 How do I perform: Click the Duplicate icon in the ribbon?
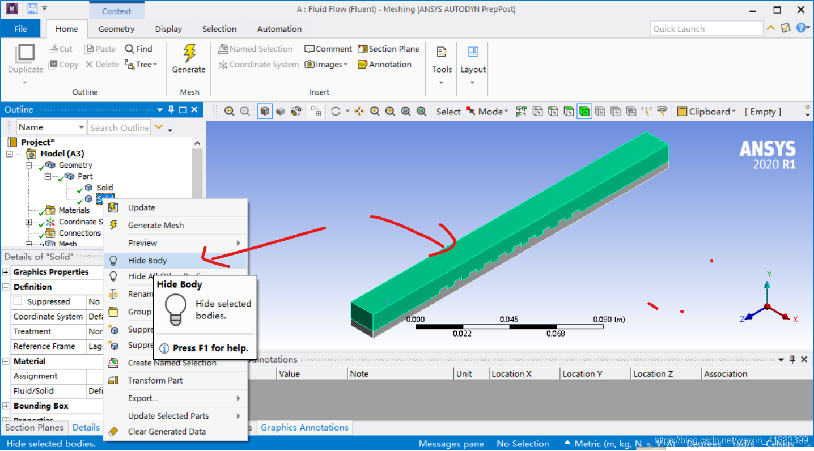25,53
